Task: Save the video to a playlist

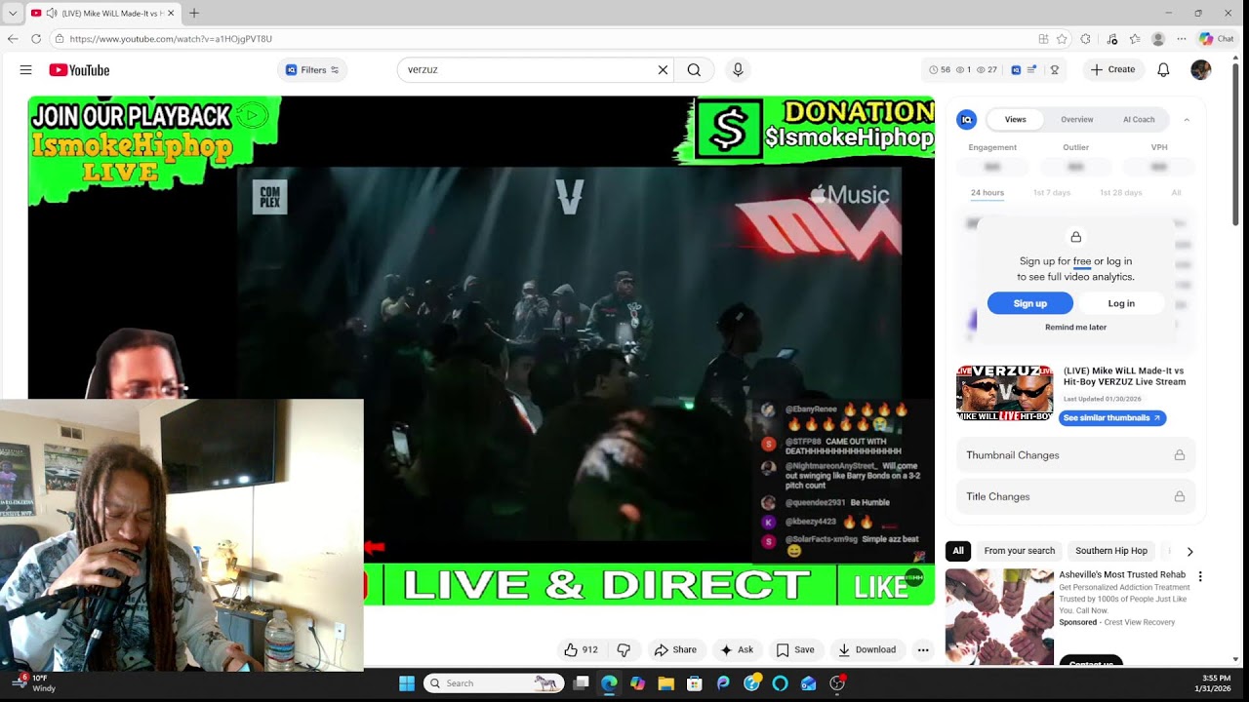Action: [x=795, y=649]
